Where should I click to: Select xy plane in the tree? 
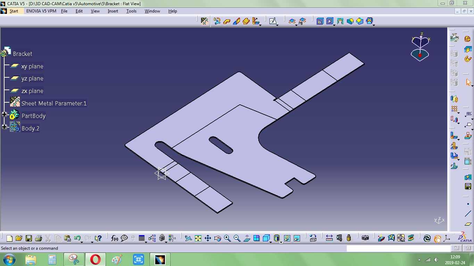pyautogui.click(x=32, y=66)
